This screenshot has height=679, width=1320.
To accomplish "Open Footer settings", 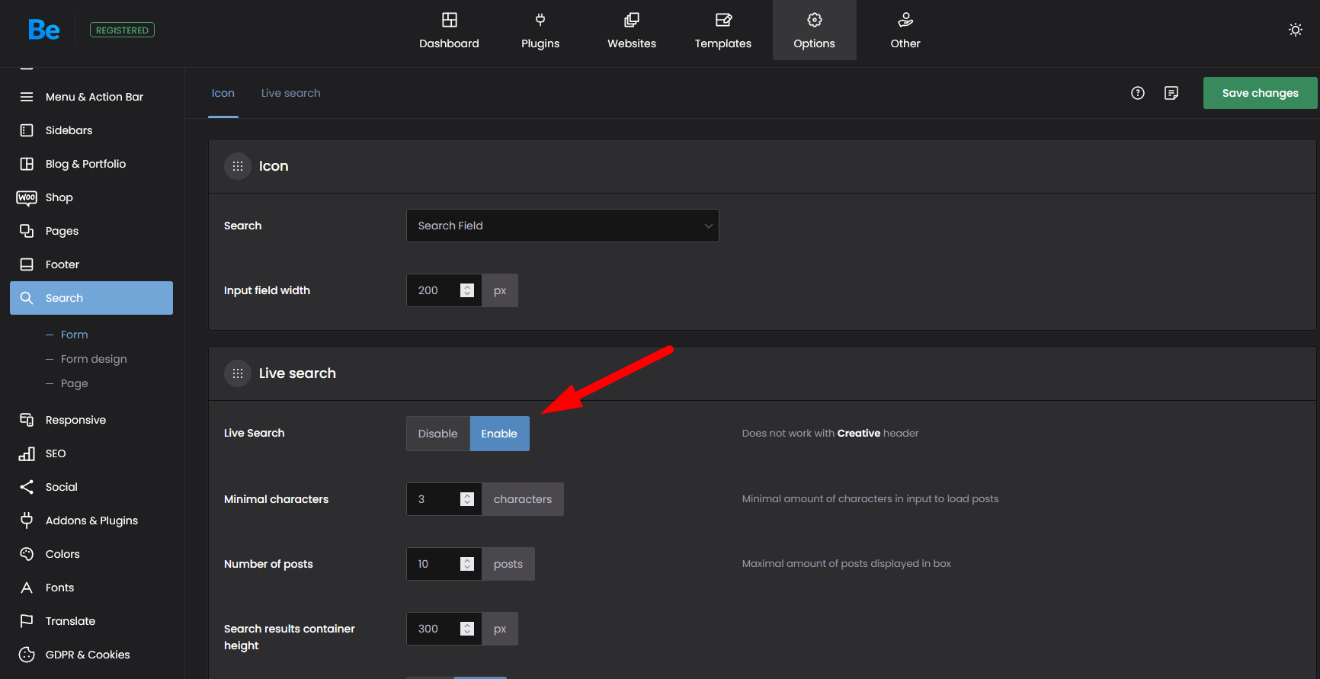I will 91,264.
